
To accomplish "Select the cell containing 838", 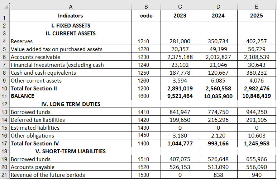I will tap(218, 175).
